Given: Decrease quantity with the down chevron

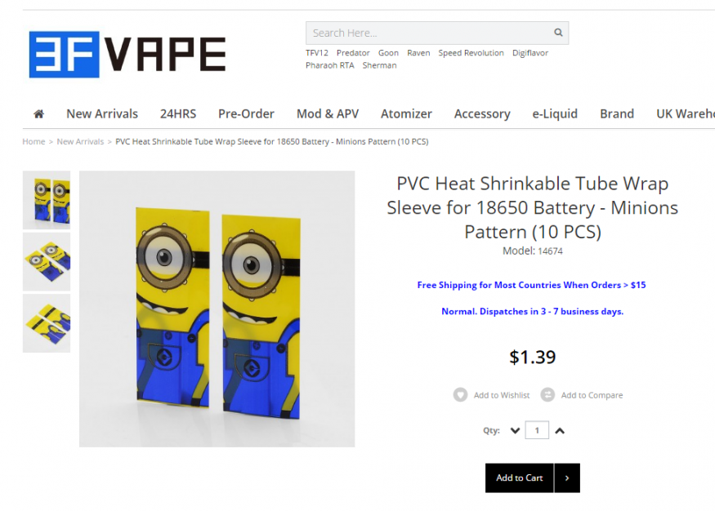Looking at the screenshot, I should click(x=515, y=430).
